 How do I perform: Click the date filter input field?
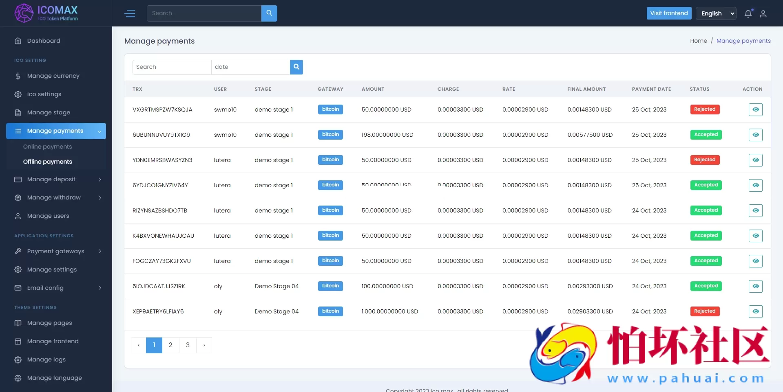click(250, 67)
